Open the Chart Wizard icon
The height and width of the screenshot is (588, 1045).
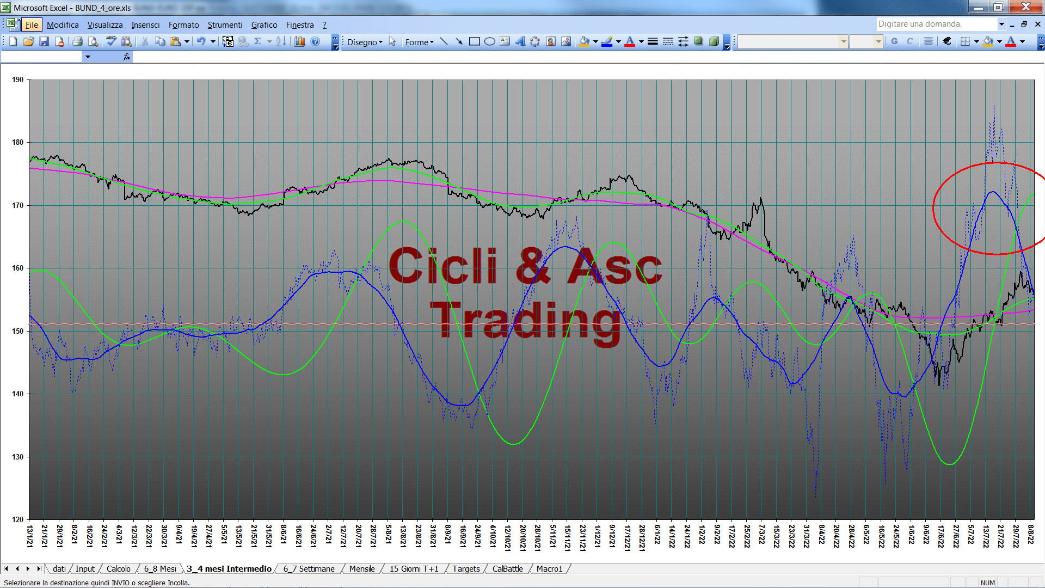[299, 41]
